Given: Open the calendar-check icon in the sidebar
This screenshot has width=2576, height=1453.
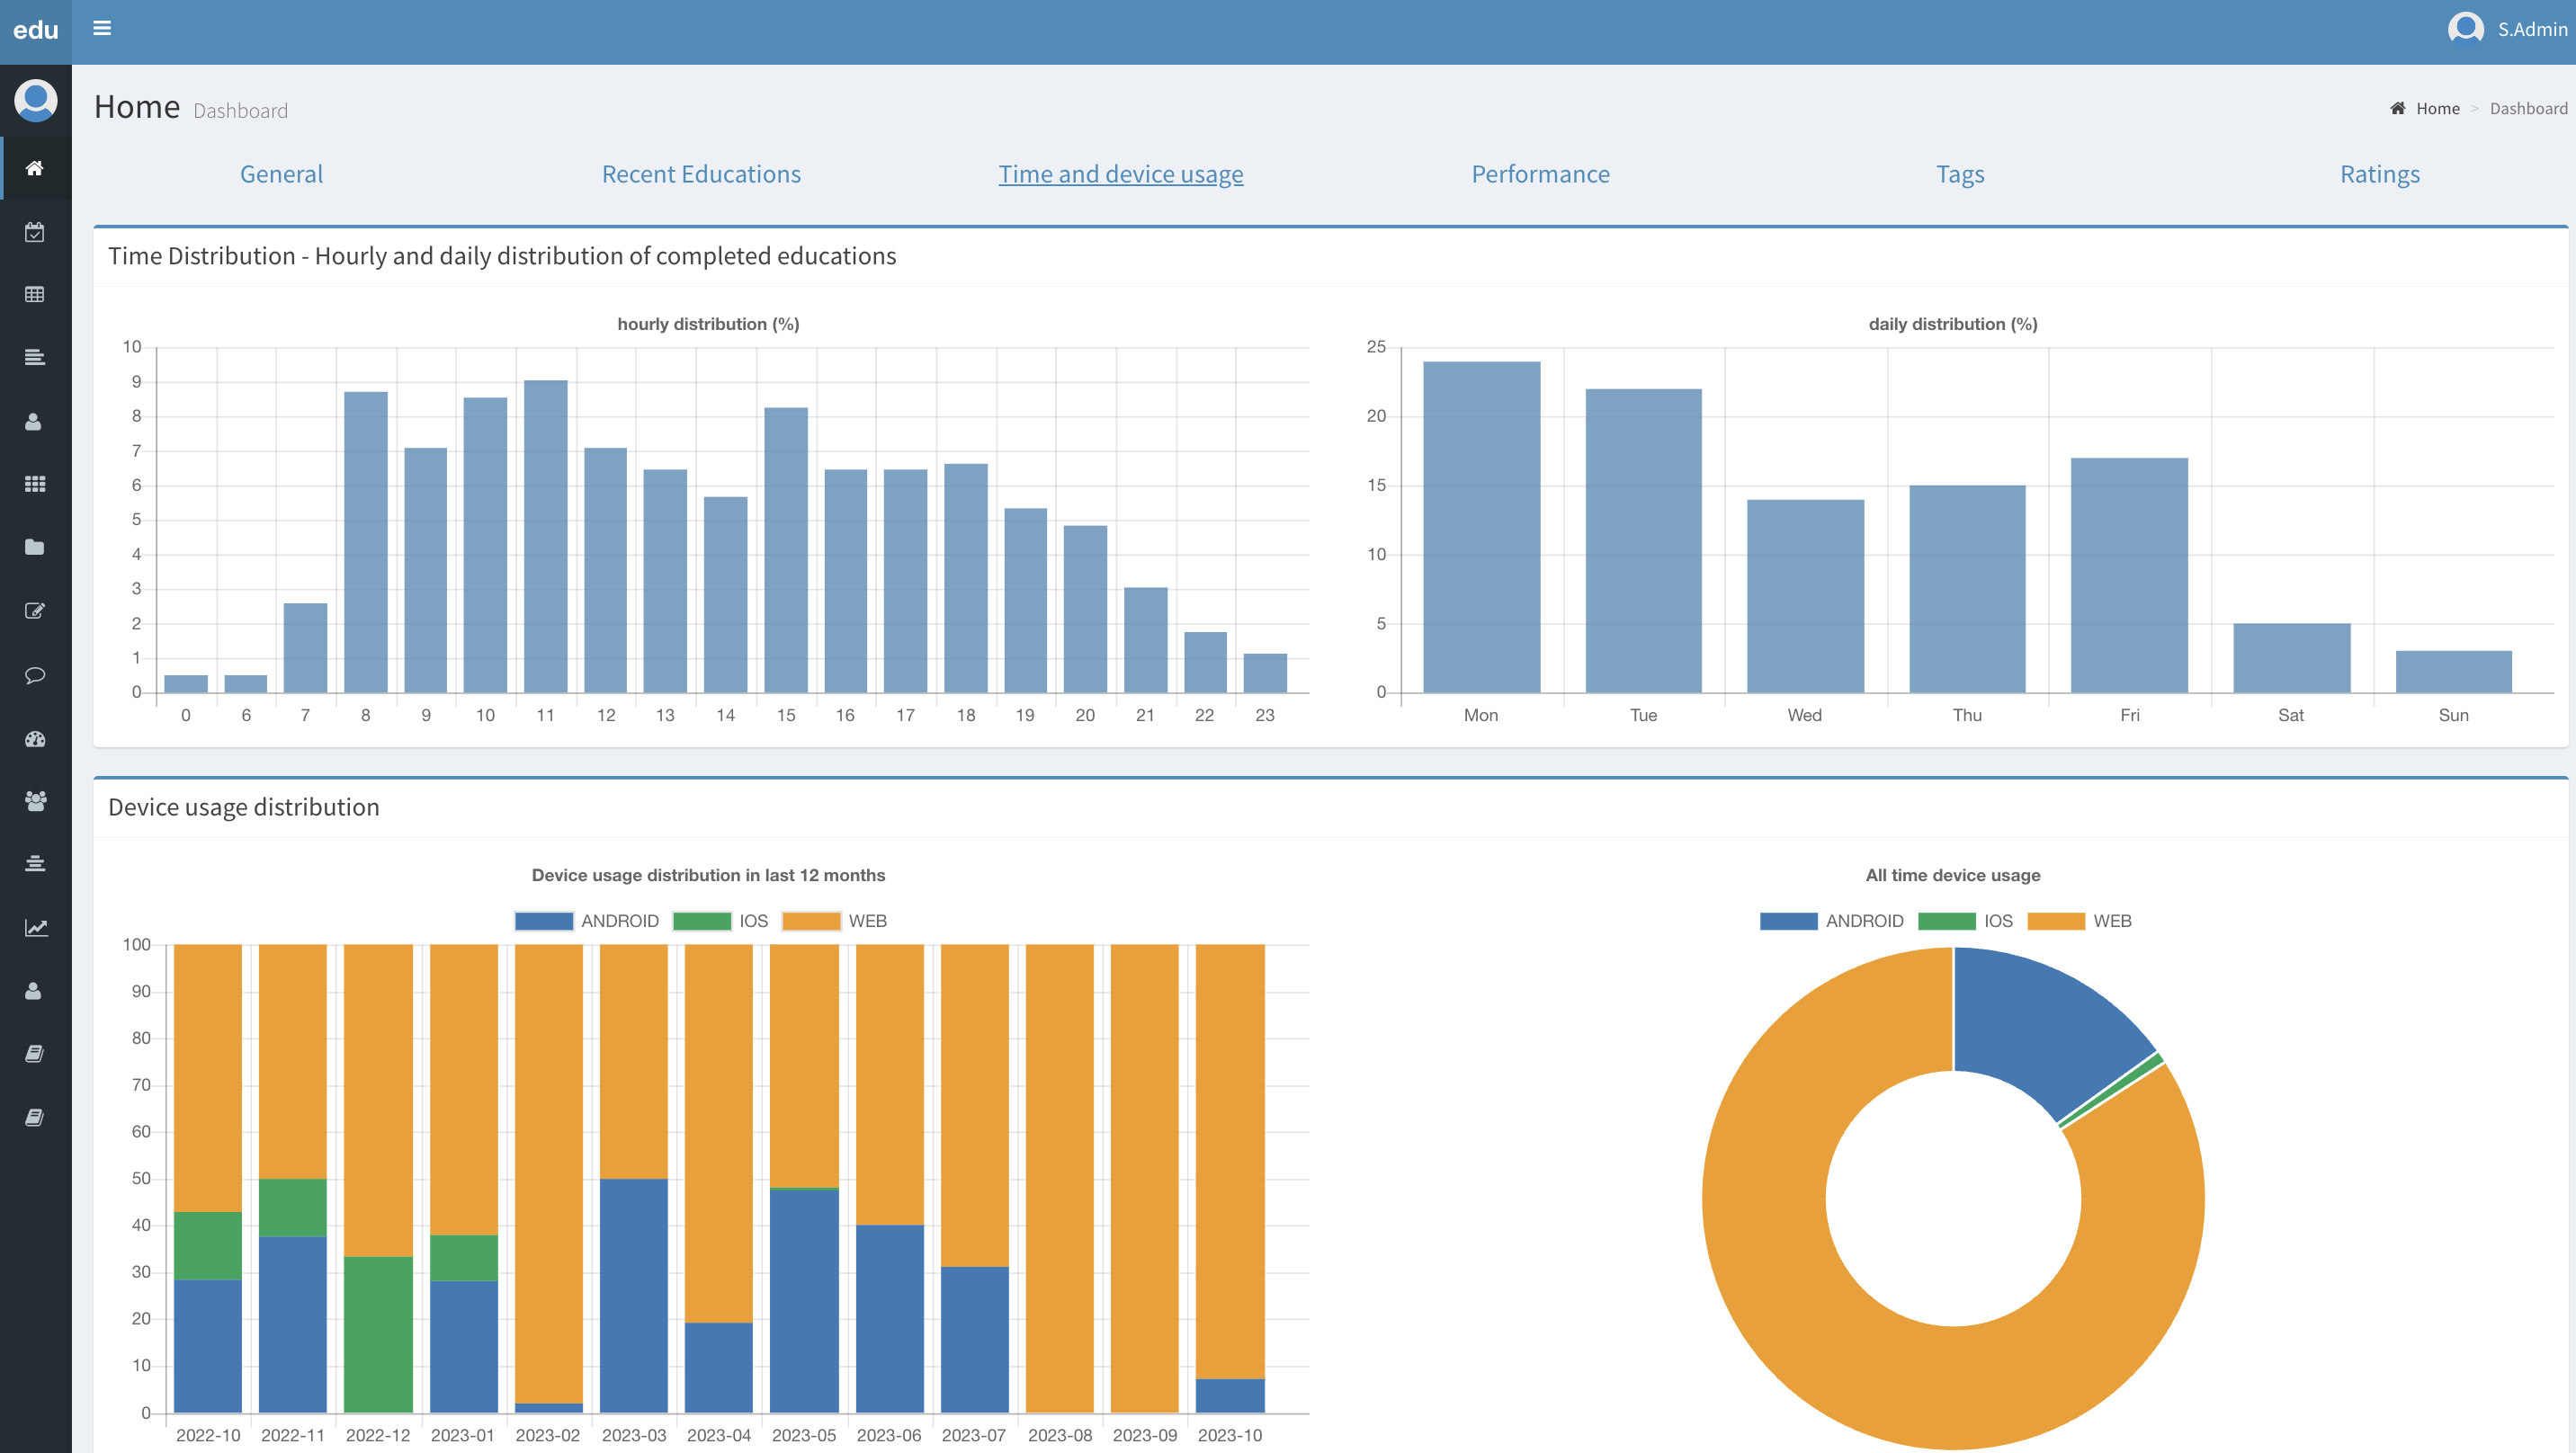Looking at the screenshot, I should tap(35, 232).
